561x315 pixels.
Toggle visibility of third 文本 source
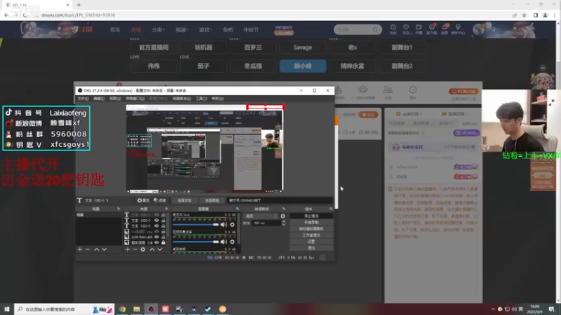pos(156,225)
